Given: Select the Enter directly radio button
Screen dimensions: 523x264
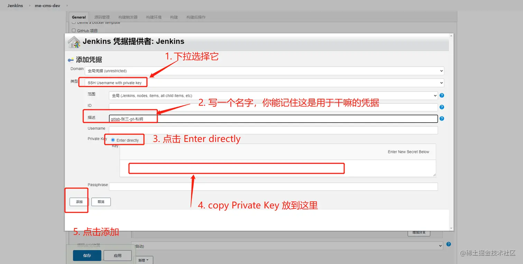Looking at the screenshot, I should (x=113, y=140).
